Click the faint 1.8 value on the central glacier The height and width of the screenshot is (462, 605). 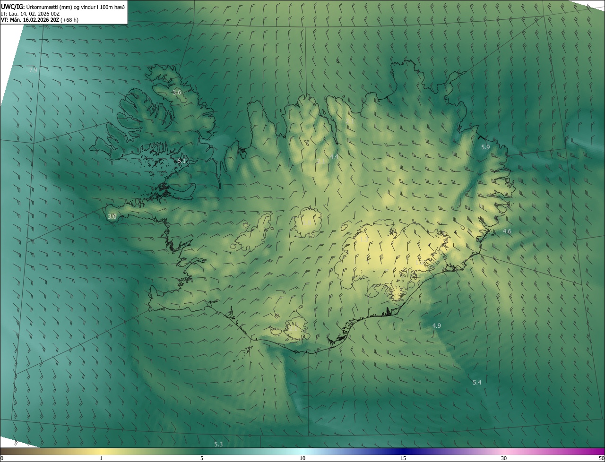[x=307, y=222]
